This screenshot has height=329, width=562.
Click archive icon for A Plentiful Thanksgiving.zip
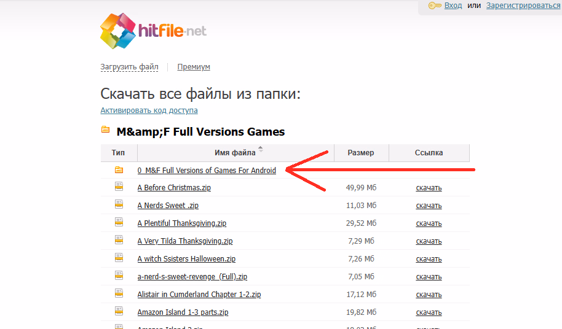[119, 222]
